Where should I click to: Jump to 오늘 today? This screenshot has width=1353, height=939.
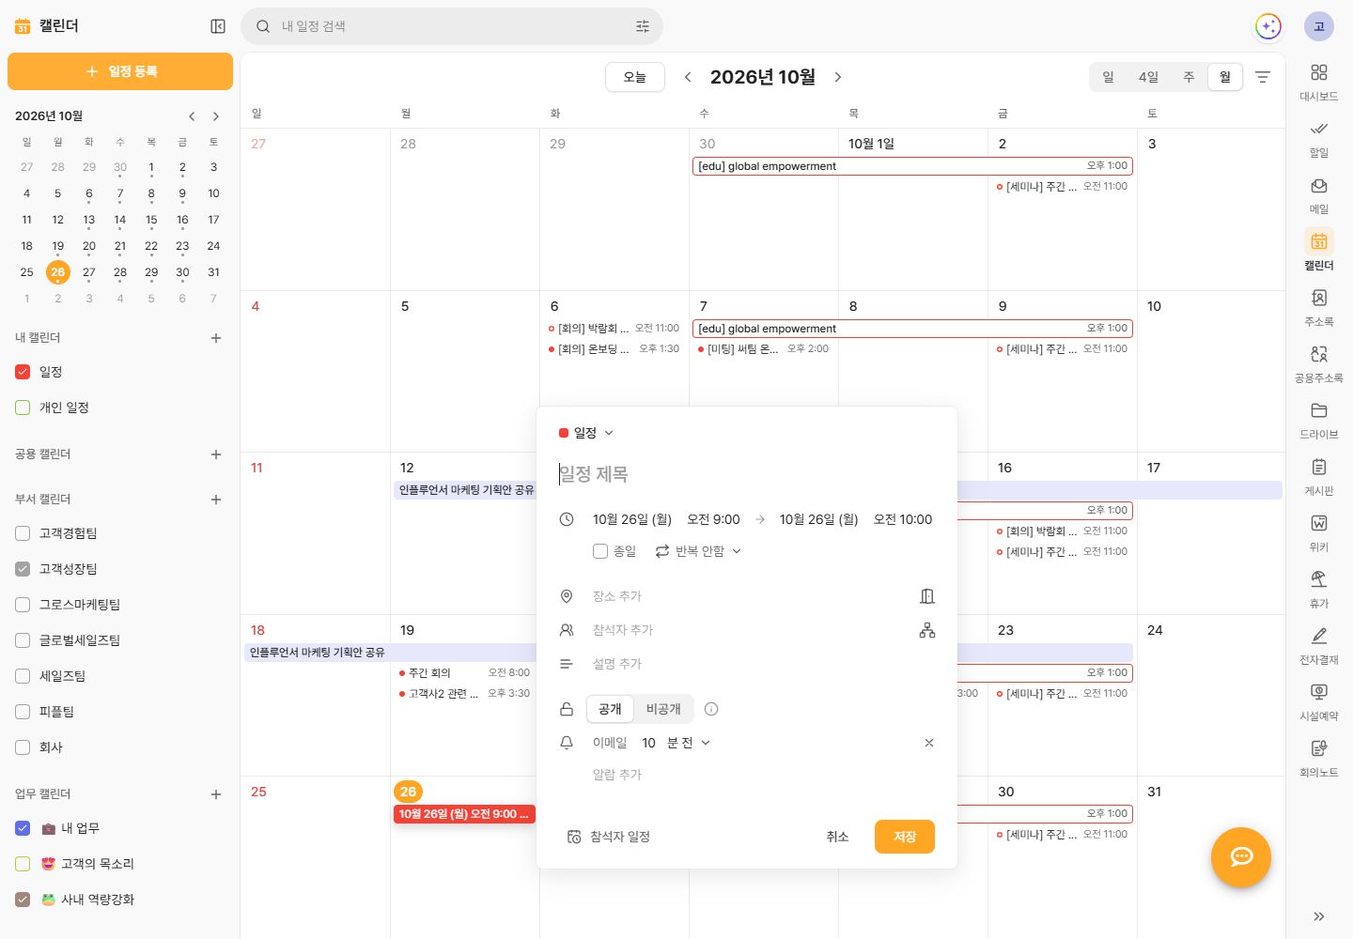635,77
